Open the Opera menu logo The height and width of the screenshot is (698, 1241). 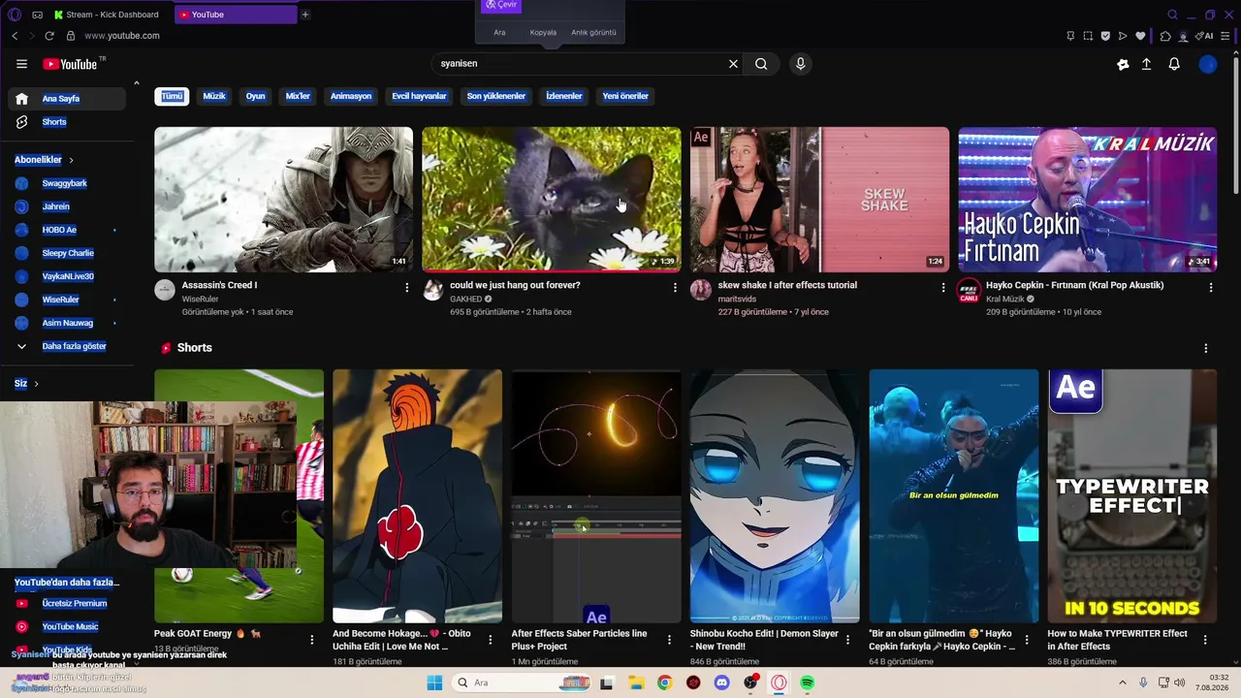tap(15, 15)
